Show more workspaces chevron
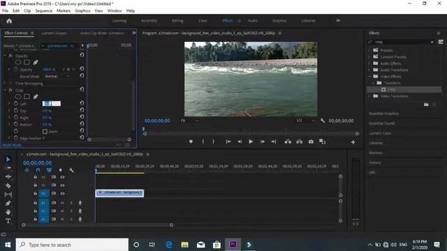This screenshot has height=251, width=447. (x=338, y=20)
